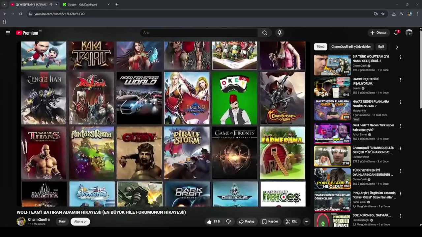Viewport: 422px width, 237px height.
Task: Click the main video player area
Action: pos(163,124)
